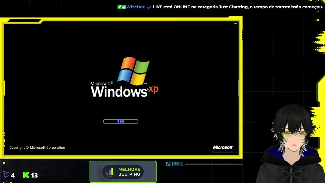Open the WizeBot username in chat
Image resolution: width=325 pixels, height=183 pixels.
click(x=136, y=7)
